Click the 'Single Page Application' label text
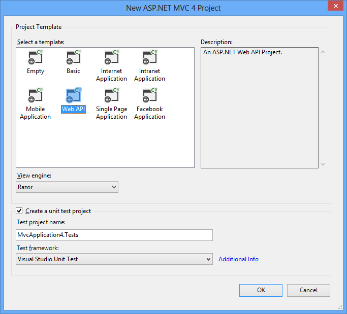This screenshot has height=314, width=347. (x=112, y=113)
